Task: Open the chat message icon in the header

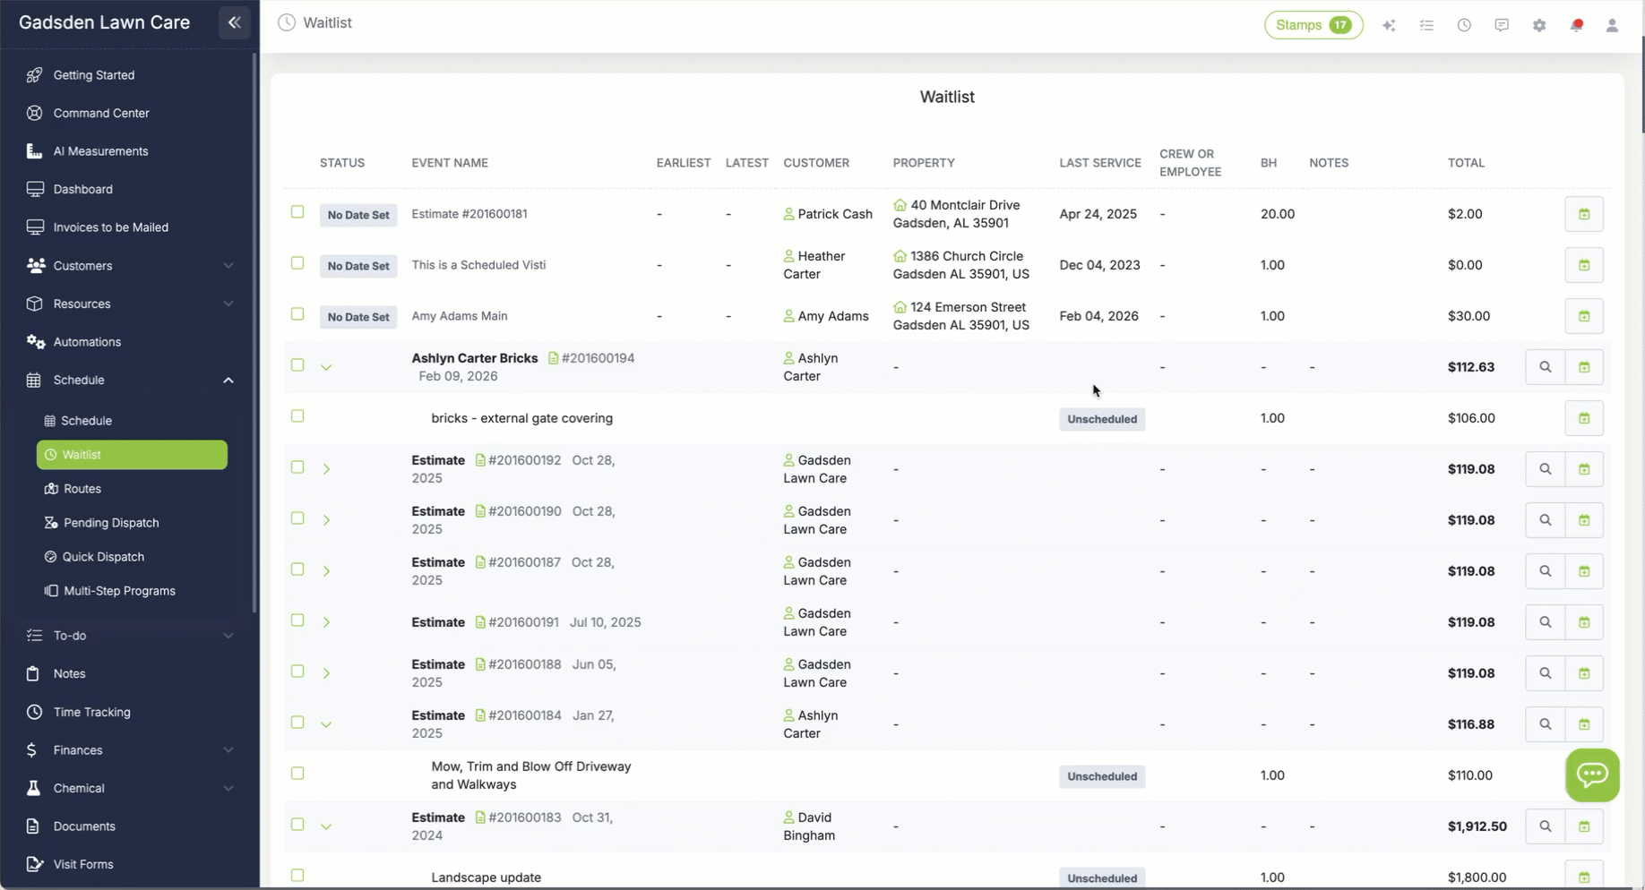Action: (1502, 25)
